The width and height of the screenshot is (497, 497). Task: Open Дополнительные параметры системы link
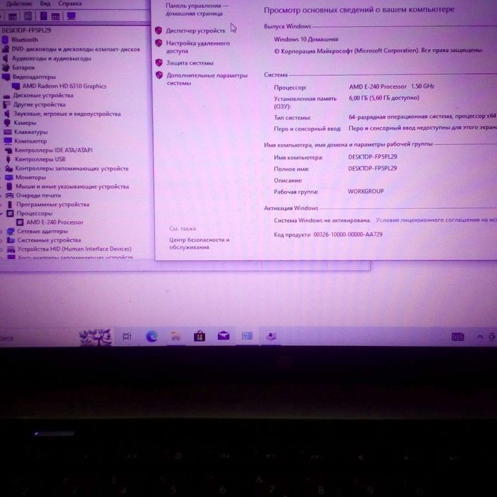207,79
